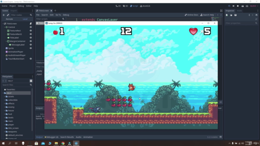Hide the TextureRect2 node

pyautogui.click(x=31, y=34)
